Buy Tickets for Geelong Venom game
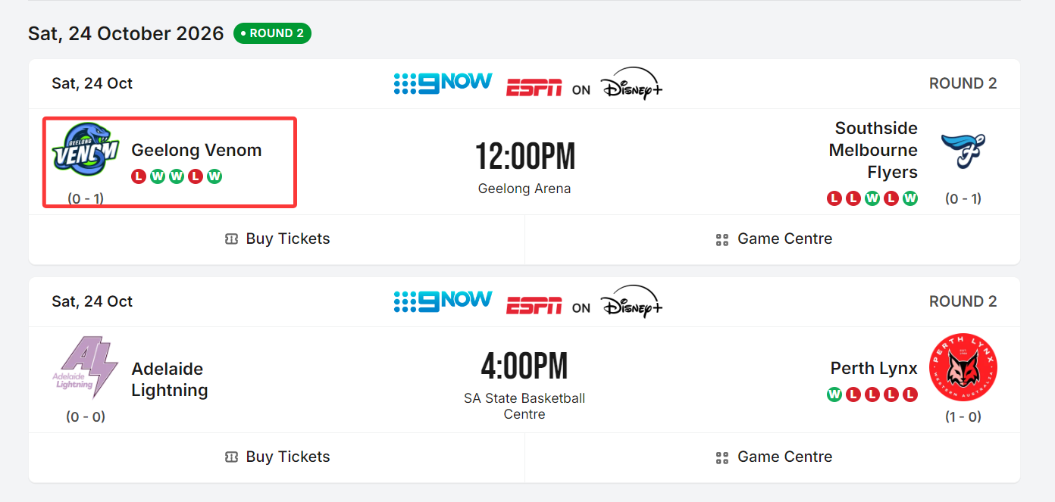The width and height of the screenshot is (1055, 502). pos(277,239)
